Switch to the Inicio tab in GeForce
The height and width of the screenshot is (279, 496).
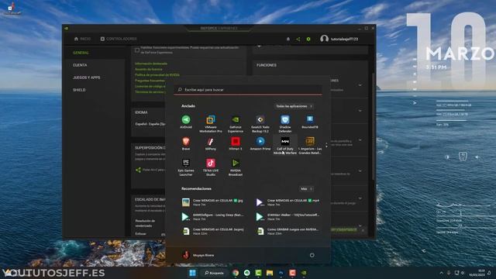coord(82,39)
